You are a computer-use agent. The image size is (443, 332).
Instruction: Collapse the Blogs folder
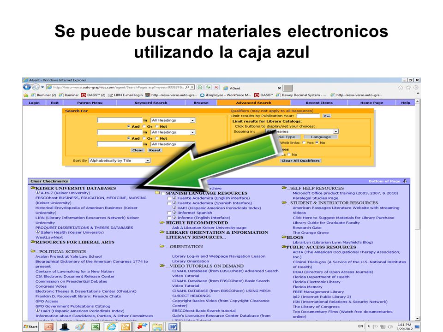point(284,237)
